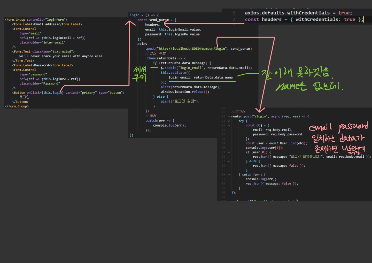Select line number 6 in the top-right snippet
Image resolution: width=372 pixels, height=263 pixels.
(234, 13)
